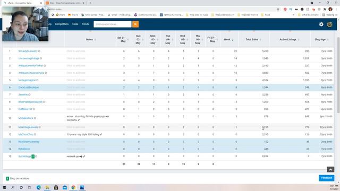Click info icon beside MyVintageJewels

[x=39, y=127]
